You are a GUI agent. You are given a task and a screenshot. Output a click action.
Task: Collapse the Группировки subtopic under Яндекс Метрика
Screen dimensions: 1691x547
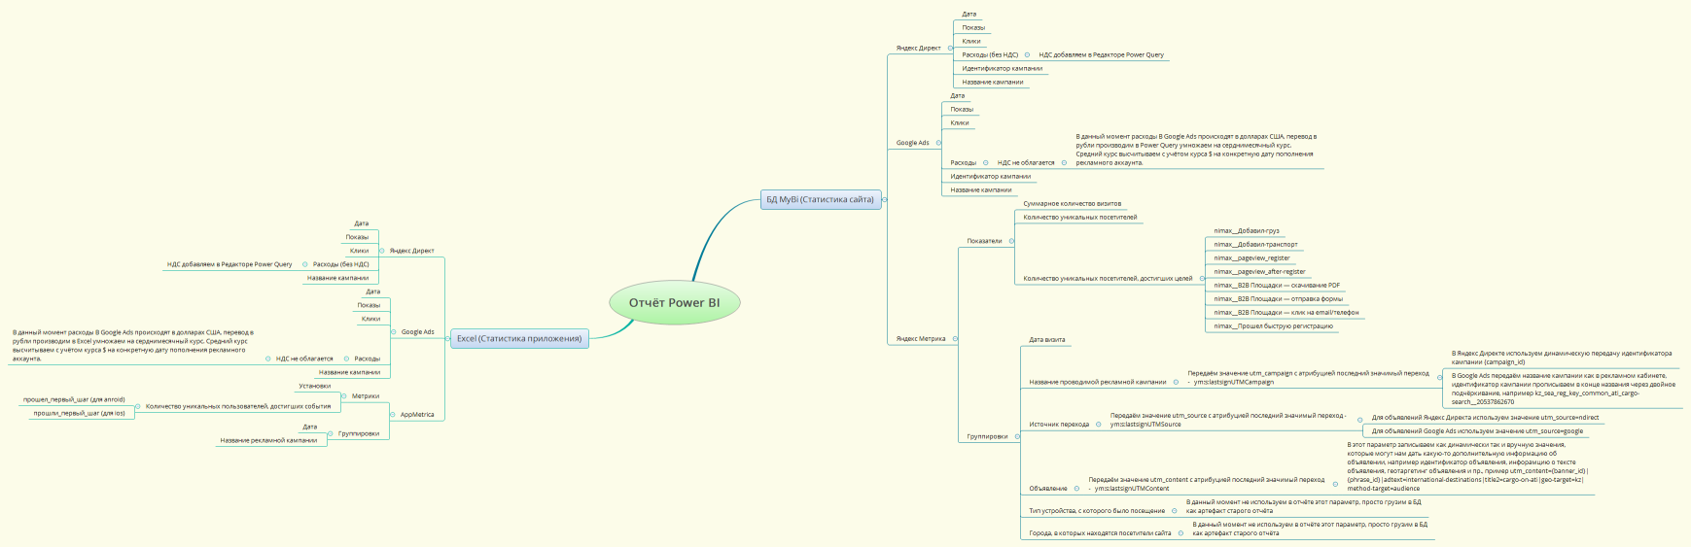1017,436
